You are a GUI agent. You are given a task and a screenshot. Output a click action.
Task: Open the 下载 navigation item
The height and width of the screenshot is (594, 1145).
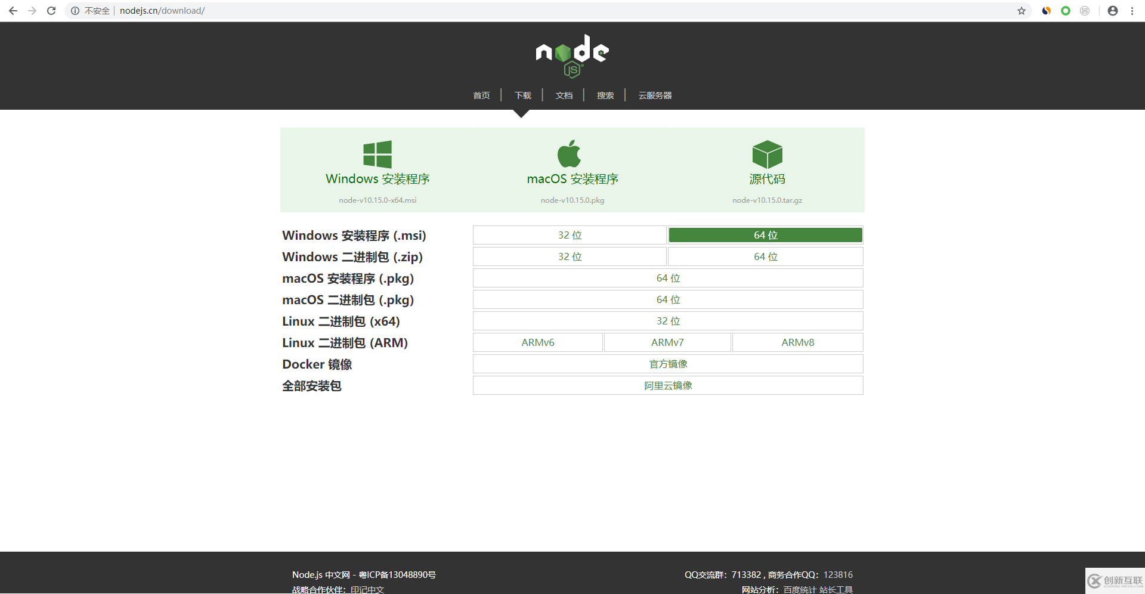523,95
